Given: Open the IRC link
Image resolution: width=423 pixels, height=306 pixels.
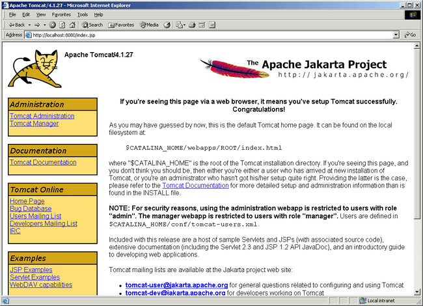Looking at the screenshot, I should [15, 231].
